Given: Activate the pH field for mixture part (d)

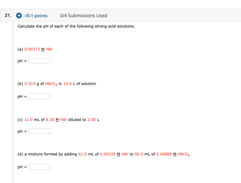Looking at the screenshot, I should click(x=39, y=167).
